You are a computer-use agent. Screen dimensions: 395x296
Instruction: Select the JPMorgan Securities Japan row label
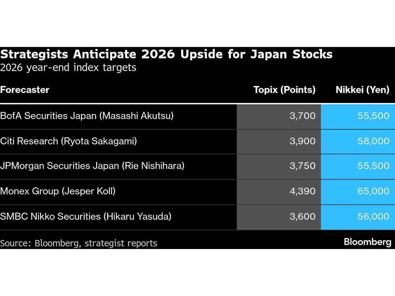92,166
